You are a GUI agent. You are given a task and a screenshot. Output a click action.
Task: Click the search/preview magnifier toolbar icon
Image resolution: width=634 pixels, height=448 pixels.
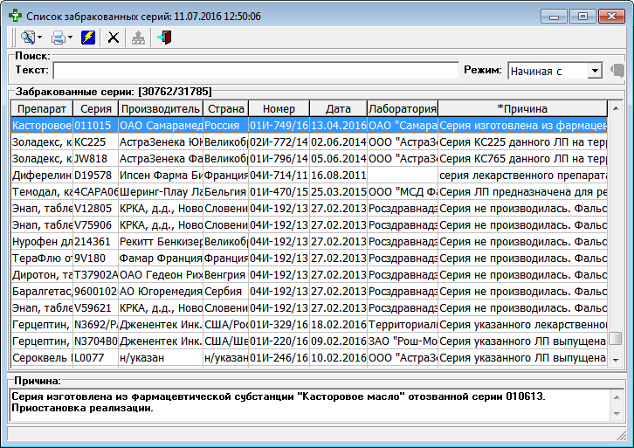[26, 38]
